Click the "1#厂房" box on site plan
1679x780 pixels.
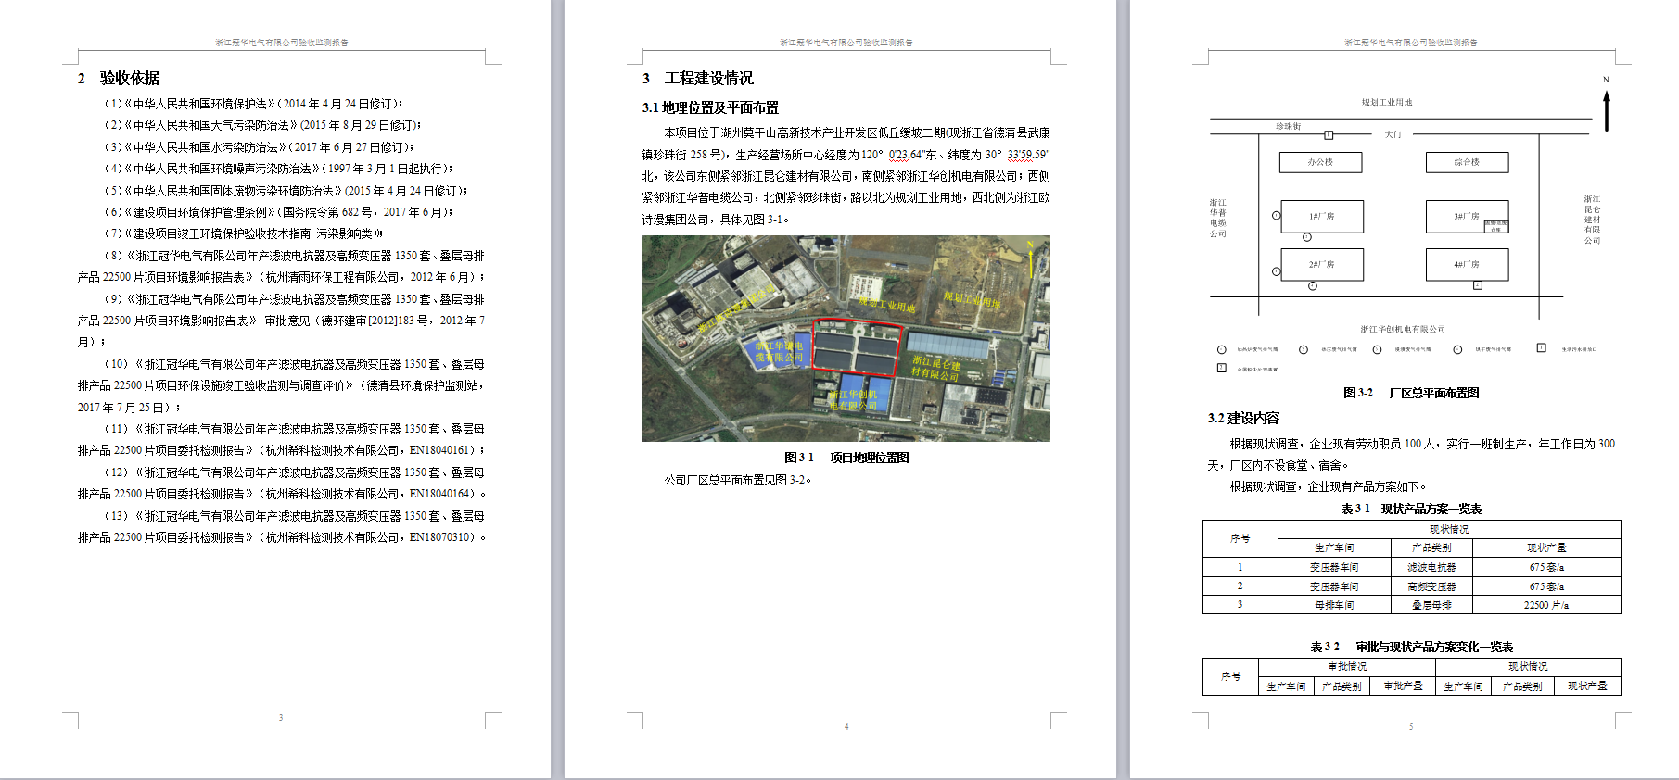[x=1322, y=216]
